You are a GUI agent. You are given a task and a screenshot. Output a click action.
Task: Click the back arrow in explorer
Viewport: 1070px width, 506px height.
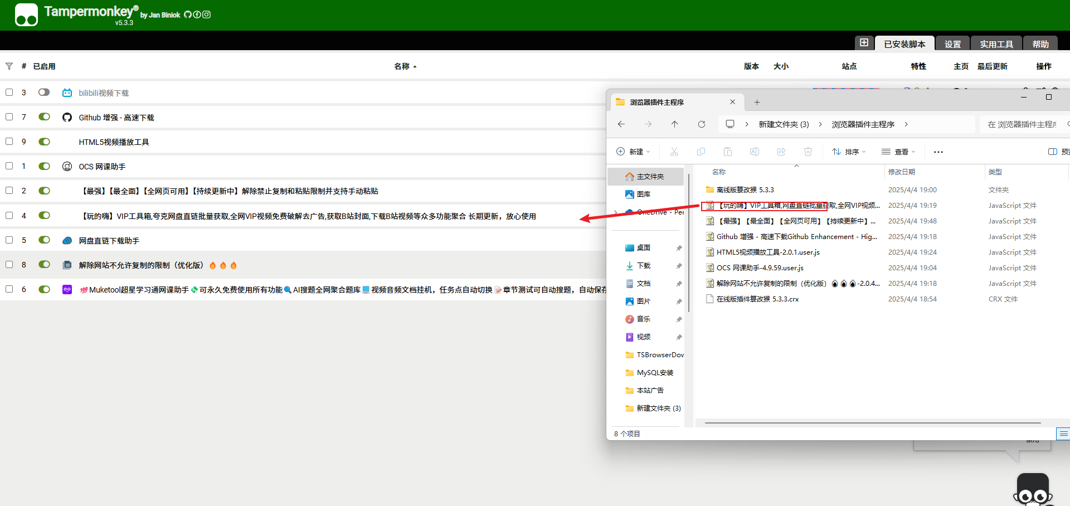tap(621, 124)
